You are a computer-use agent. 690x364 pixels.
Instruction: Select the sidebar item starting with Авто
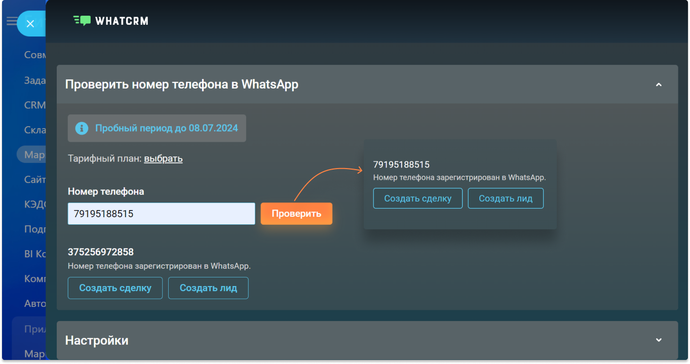[34, 303]
